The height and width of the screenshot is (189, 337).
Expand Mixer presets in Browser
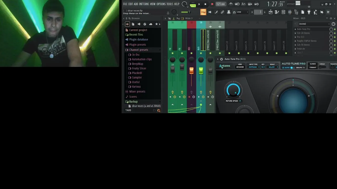tap(135, 92)
